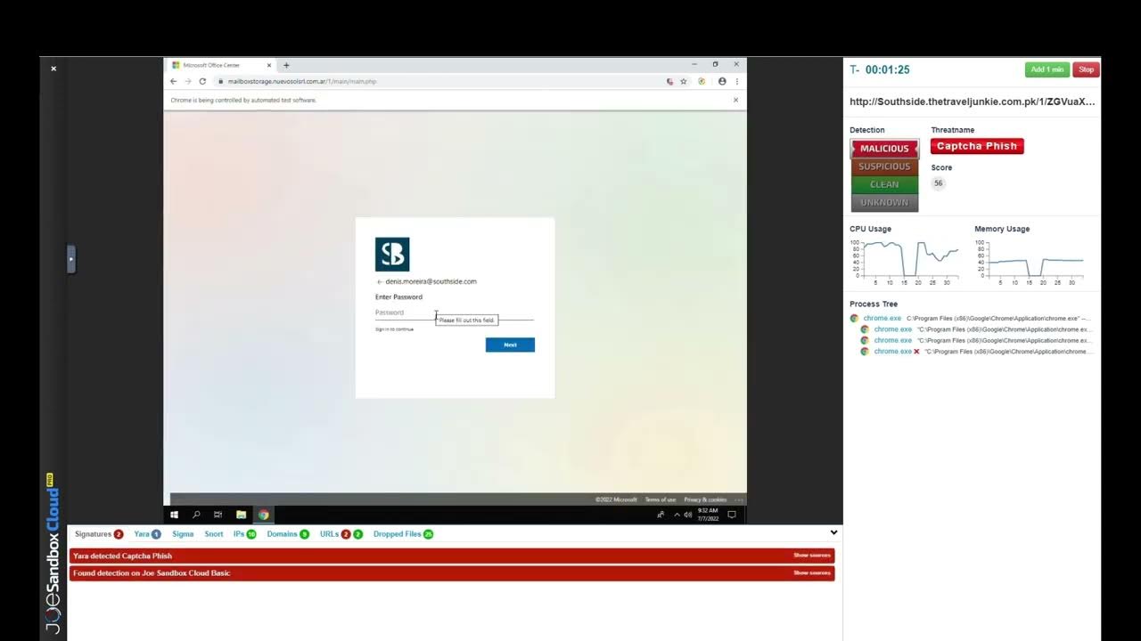Collapse the signatures panel with the chevron
The width and height of the screenshot is (1141, 641).
(x=833, y=533)
